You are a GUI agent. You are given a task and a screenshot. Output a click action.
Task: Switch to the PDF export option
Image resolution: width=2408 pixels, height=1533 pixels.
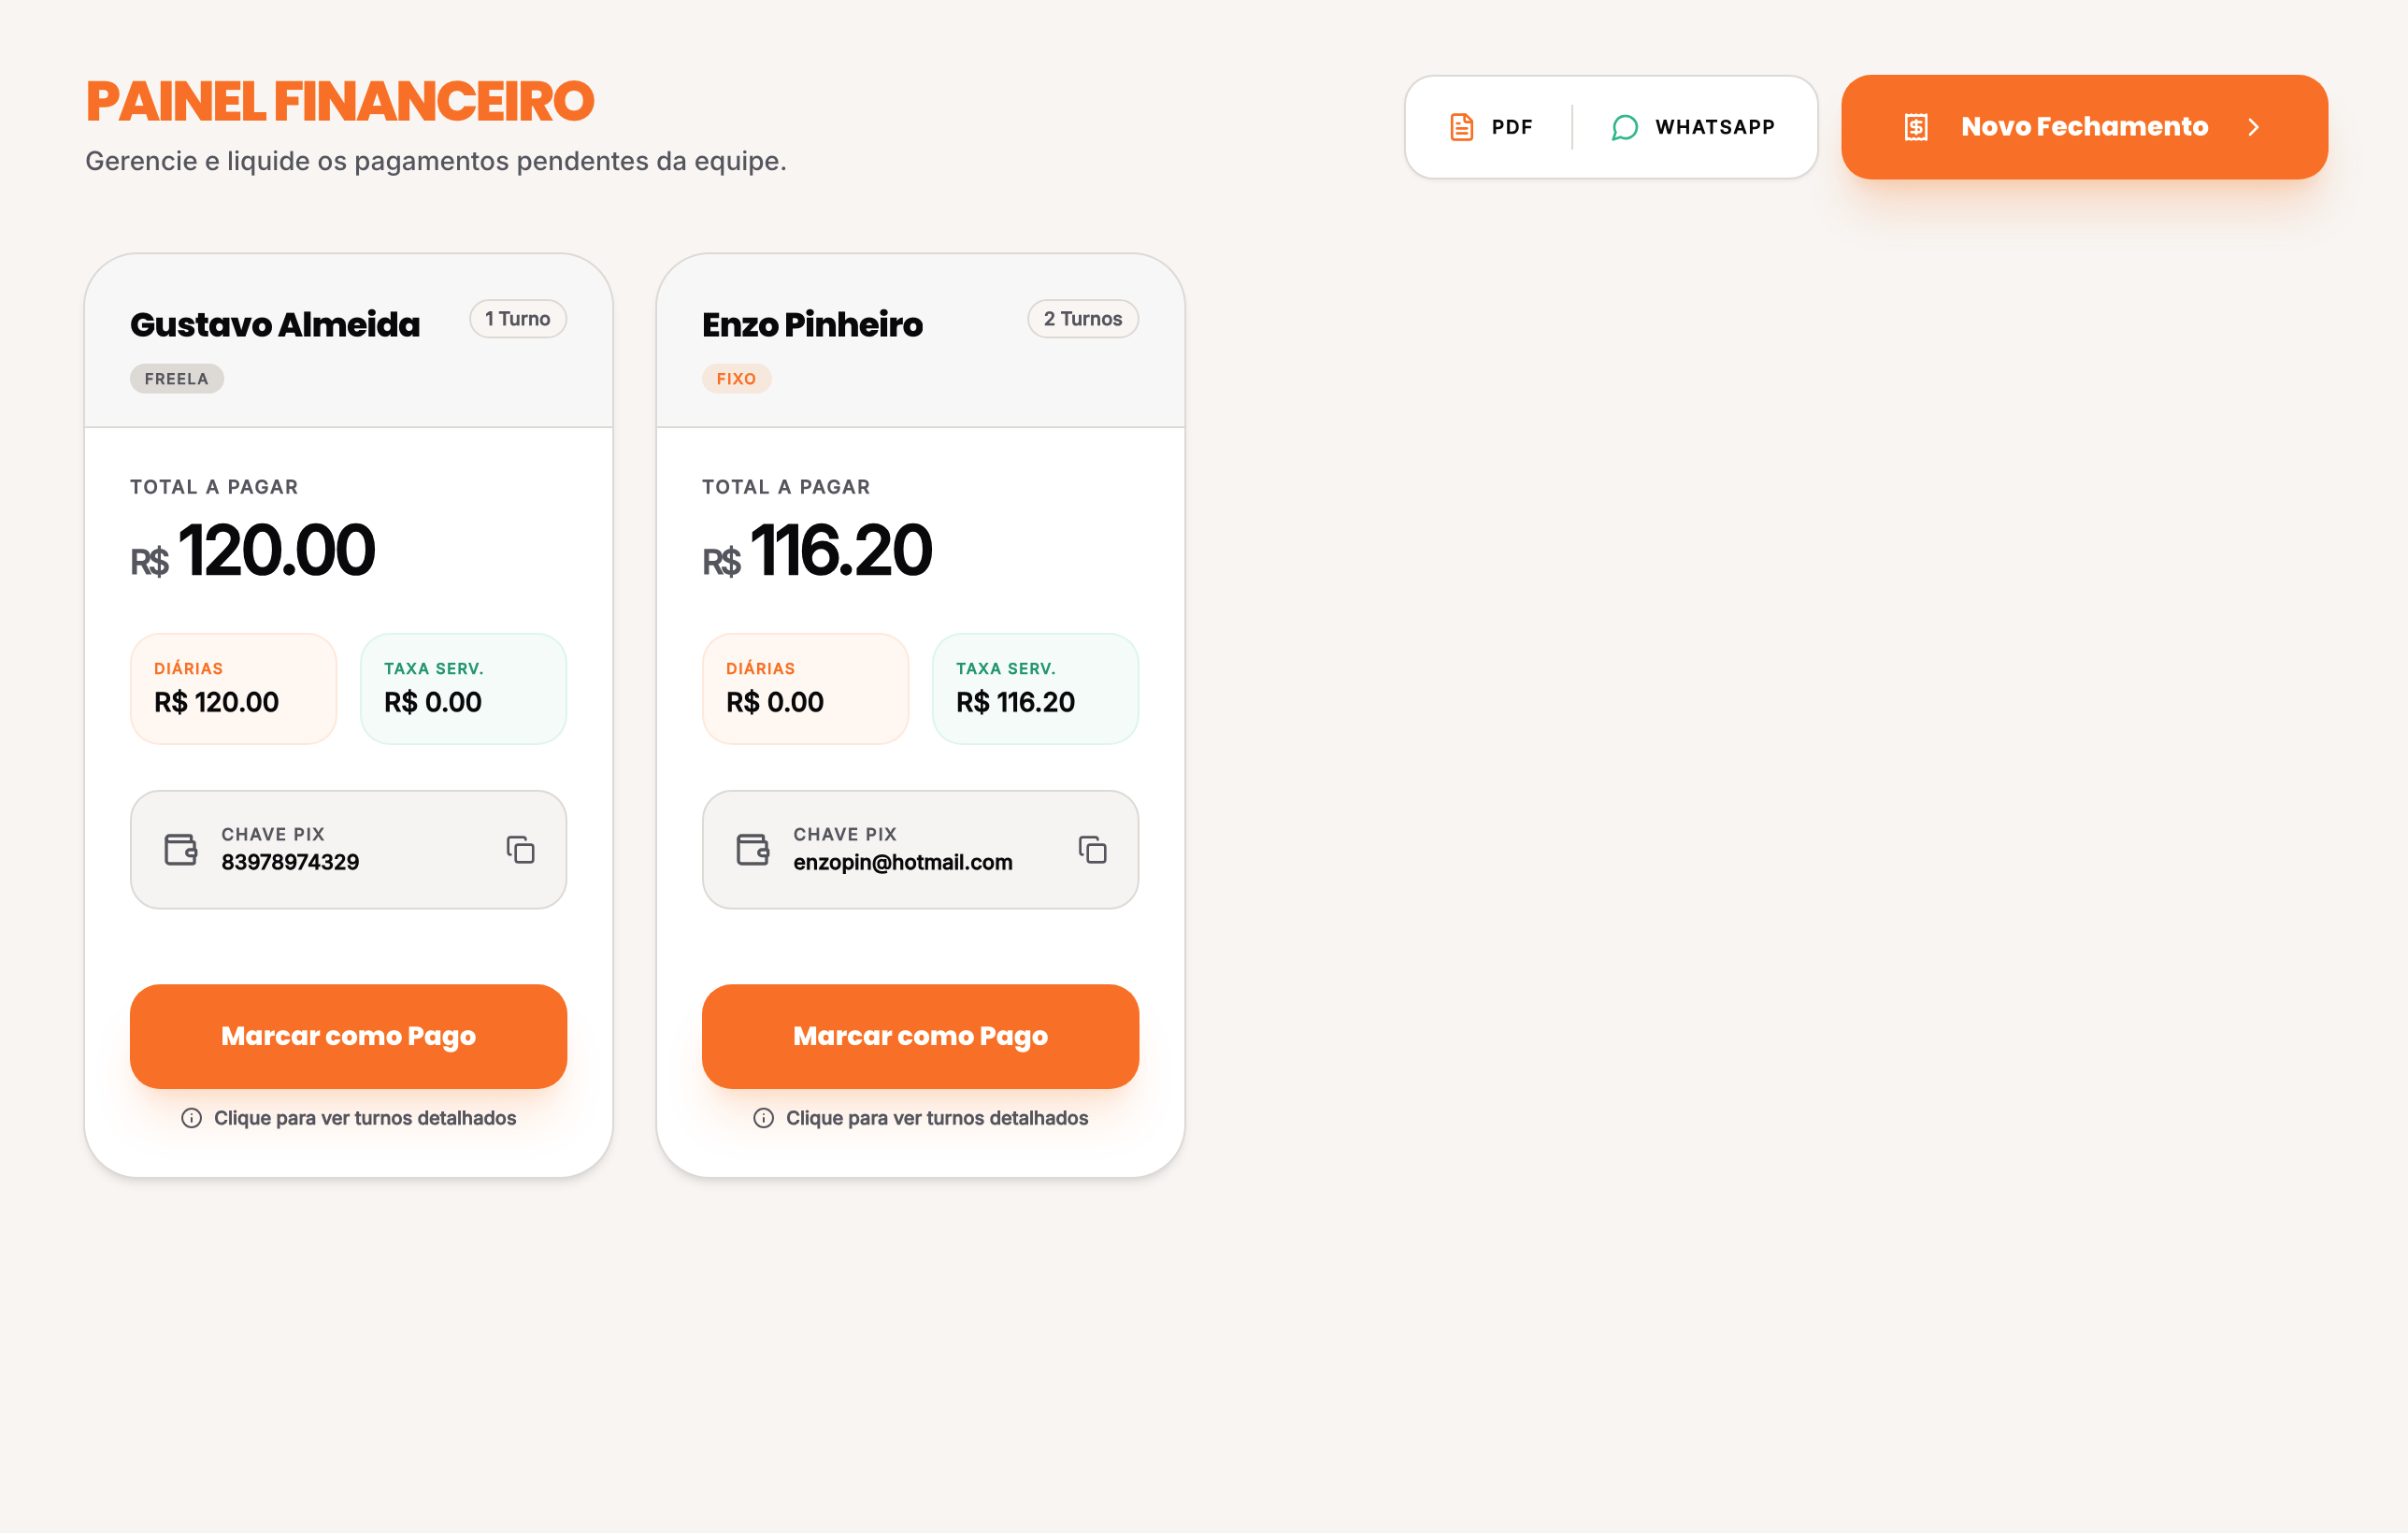[x=1492, y=126]
